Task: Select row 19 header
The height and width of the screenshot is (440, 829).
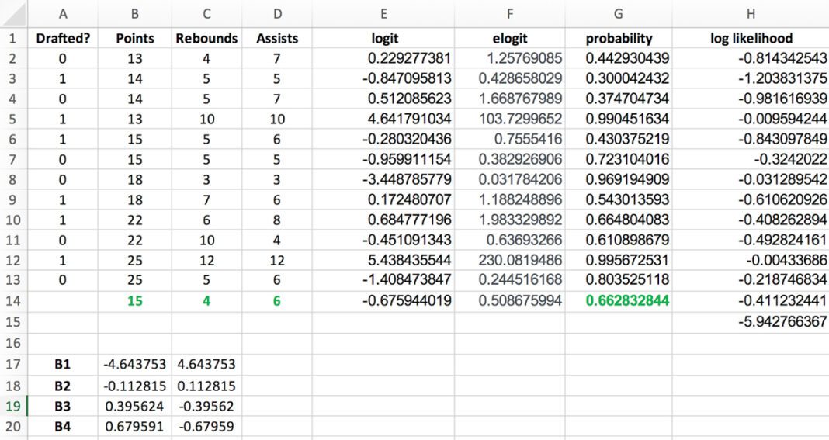Action: (x=13, y=406)
